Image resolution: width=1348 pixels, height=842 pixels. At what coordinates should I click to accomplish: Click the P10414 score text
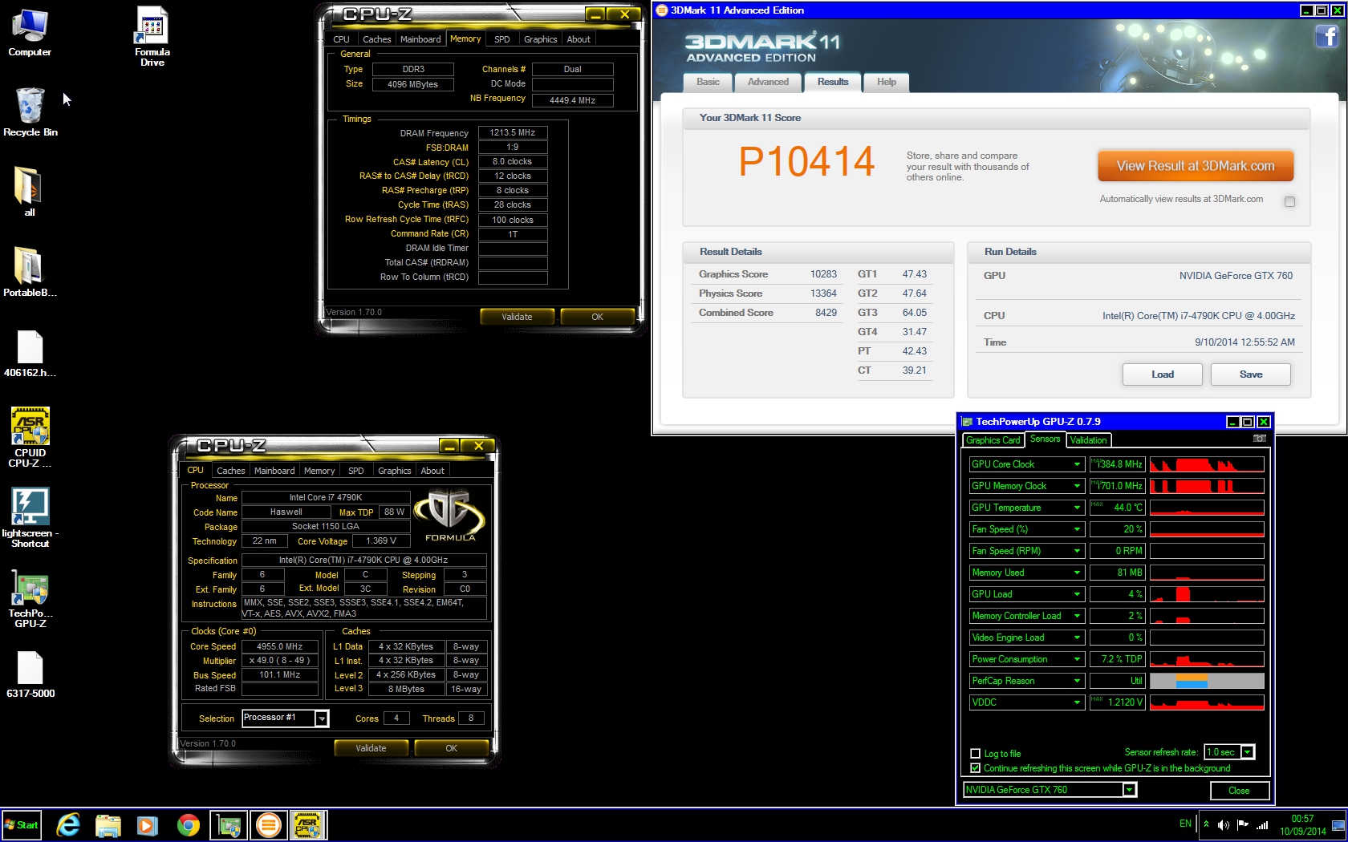(x=806, y=161)
